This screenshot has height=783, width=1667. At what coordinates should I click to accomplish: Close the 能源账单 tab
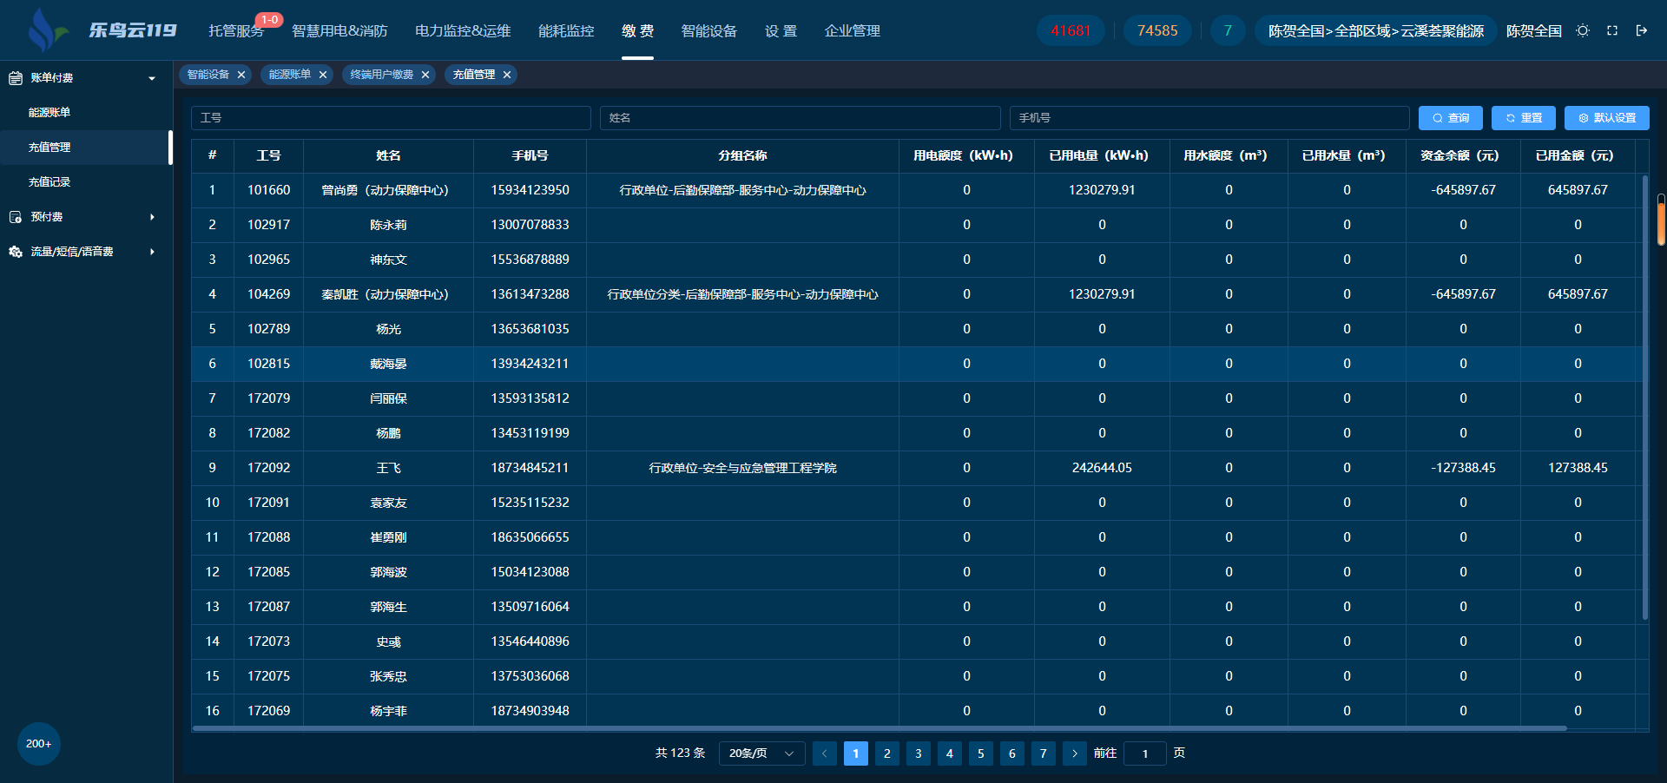[323, 75]
